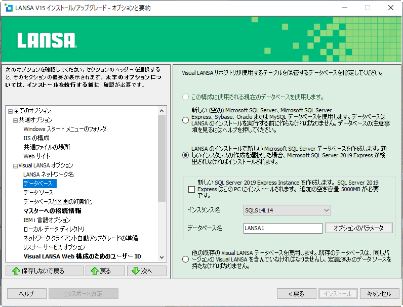Collapse the 共通オプション tree node
Image resolution: width=403 pixels, height=307 pixels.
(x=15, y=120)
